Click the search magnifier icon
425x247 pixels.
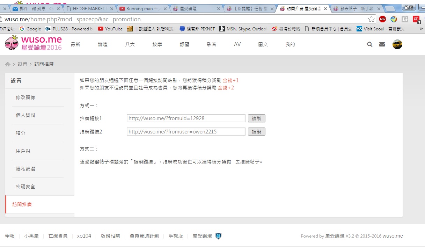coord(369,44)
